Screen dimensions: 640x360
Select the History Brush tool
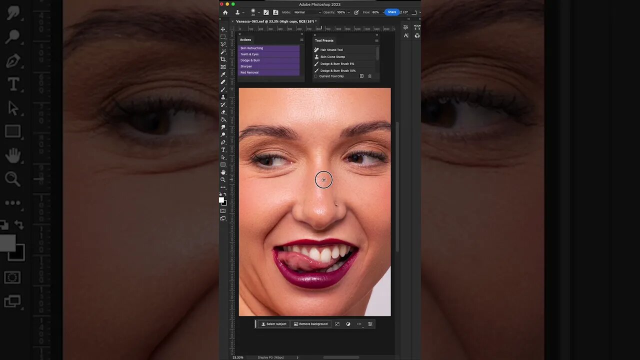tap(223, 104)
